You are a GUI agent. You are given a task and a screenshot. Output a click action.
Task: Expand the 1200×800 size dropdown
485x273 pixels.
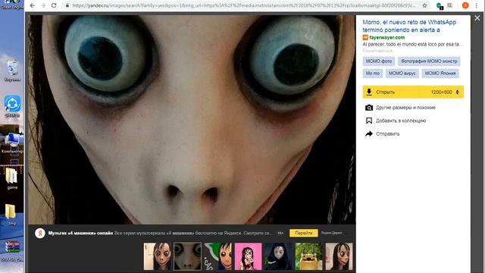[x=445, y=92]
